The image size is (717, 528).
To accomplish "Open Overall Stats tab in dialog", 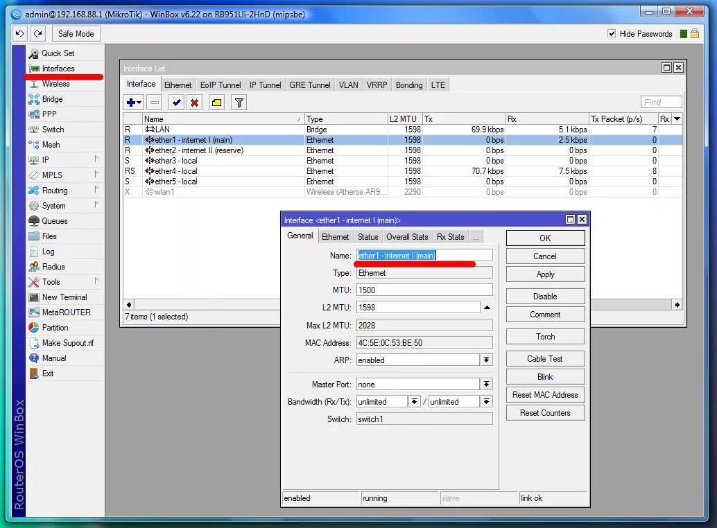I will pos(407,236).
